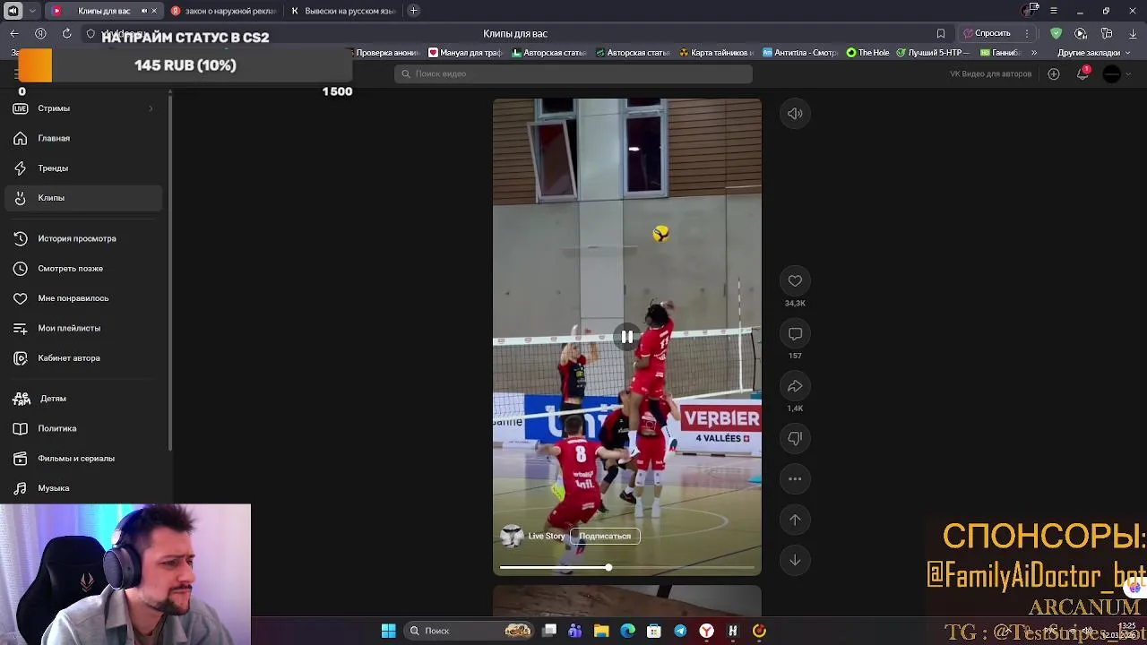Open the The Hole bookmark

click(868, 53)
